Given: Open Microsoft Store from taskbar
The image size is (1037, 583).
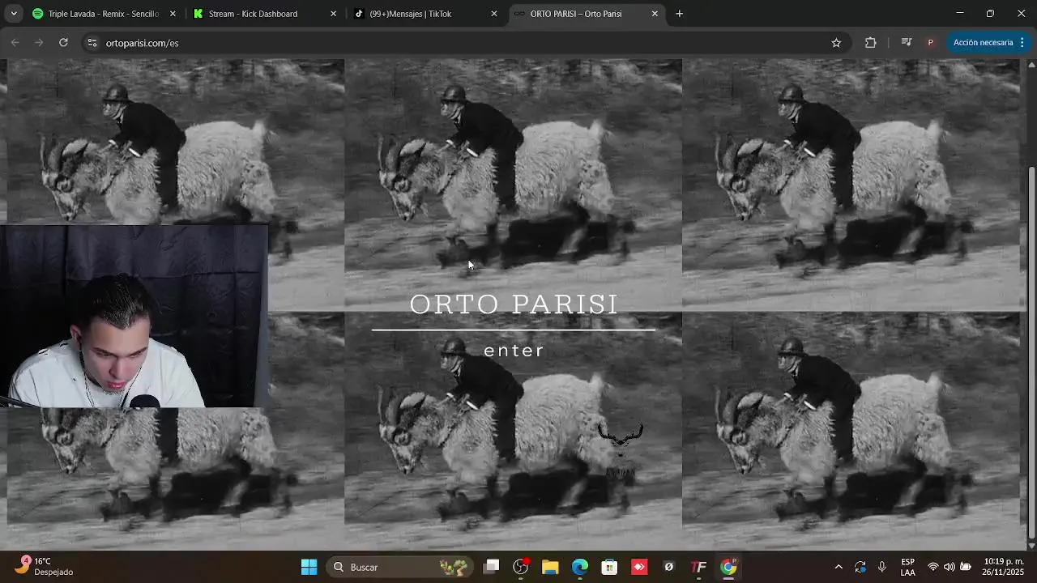Looking at the screenshot, I should (x=609, y=567).
